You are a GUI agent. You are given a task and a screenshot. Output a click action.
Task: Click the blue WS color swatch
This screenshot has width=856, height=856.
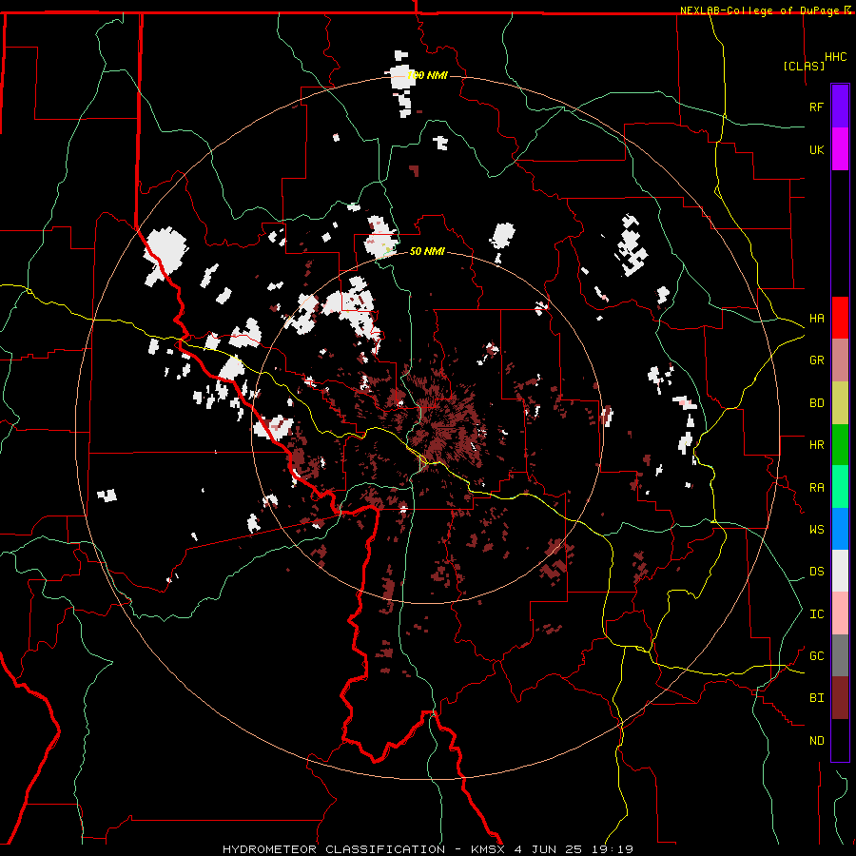click(x=840, y=529)
